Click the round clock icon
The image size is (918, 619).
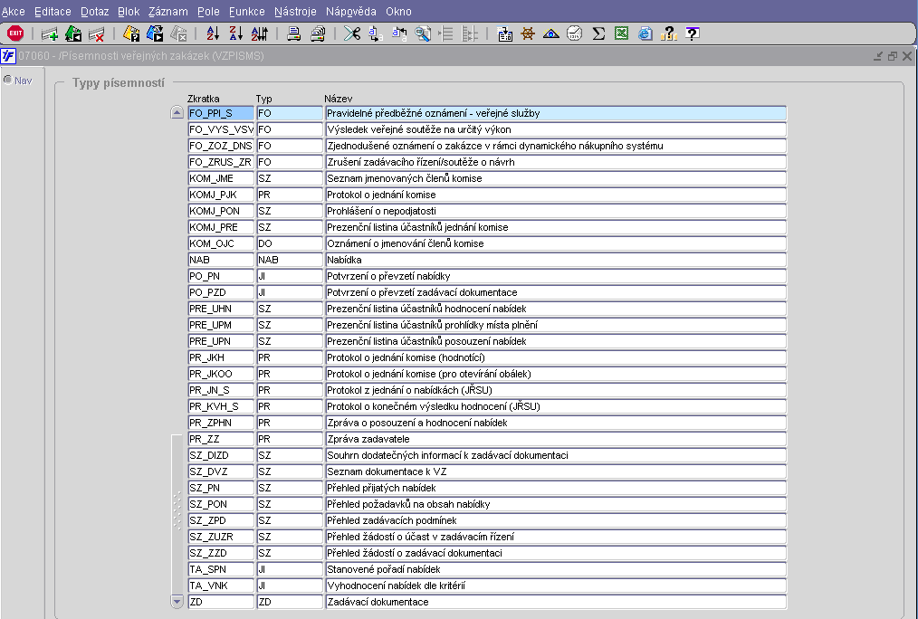574,33
